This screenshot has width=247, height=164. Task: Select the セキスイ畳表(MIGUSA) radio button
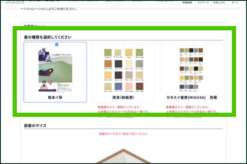[193, 45]
